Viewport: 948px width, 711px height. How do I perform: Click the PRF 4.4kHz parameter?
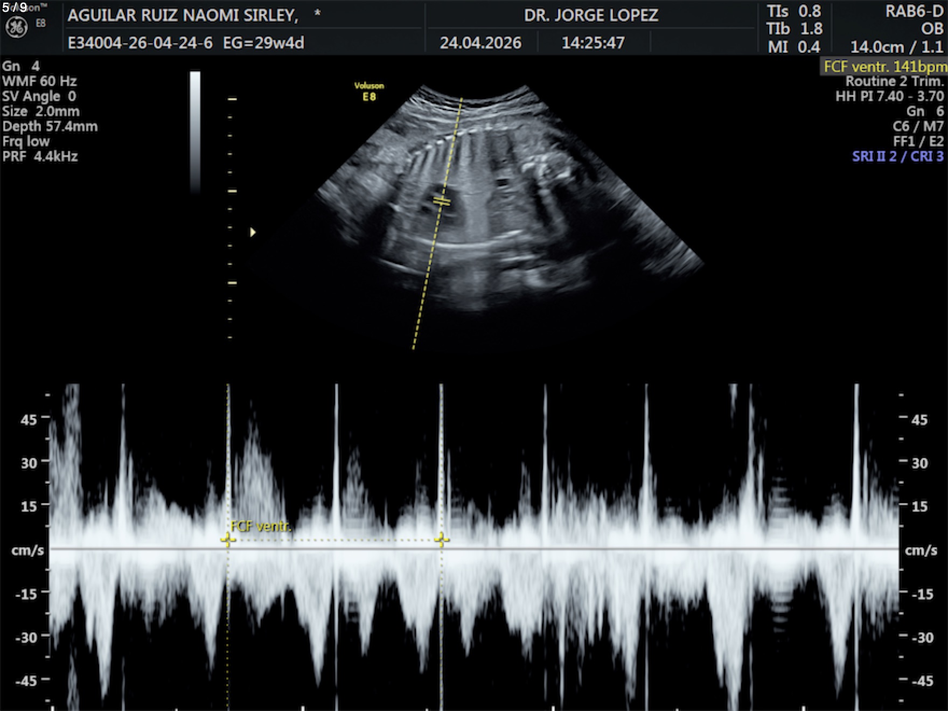[40, 157]
